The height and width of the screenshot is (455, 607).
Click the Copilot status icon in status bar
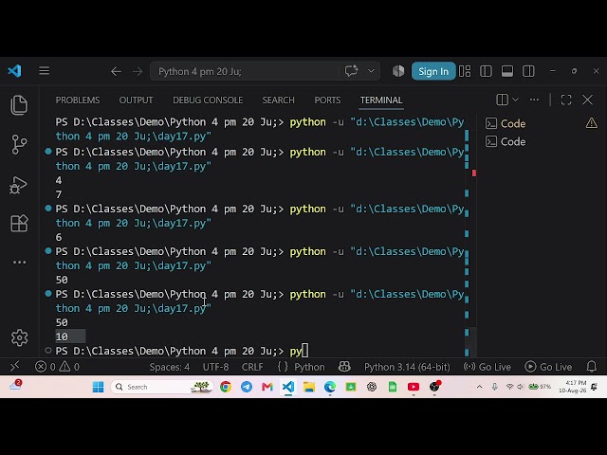344,367
